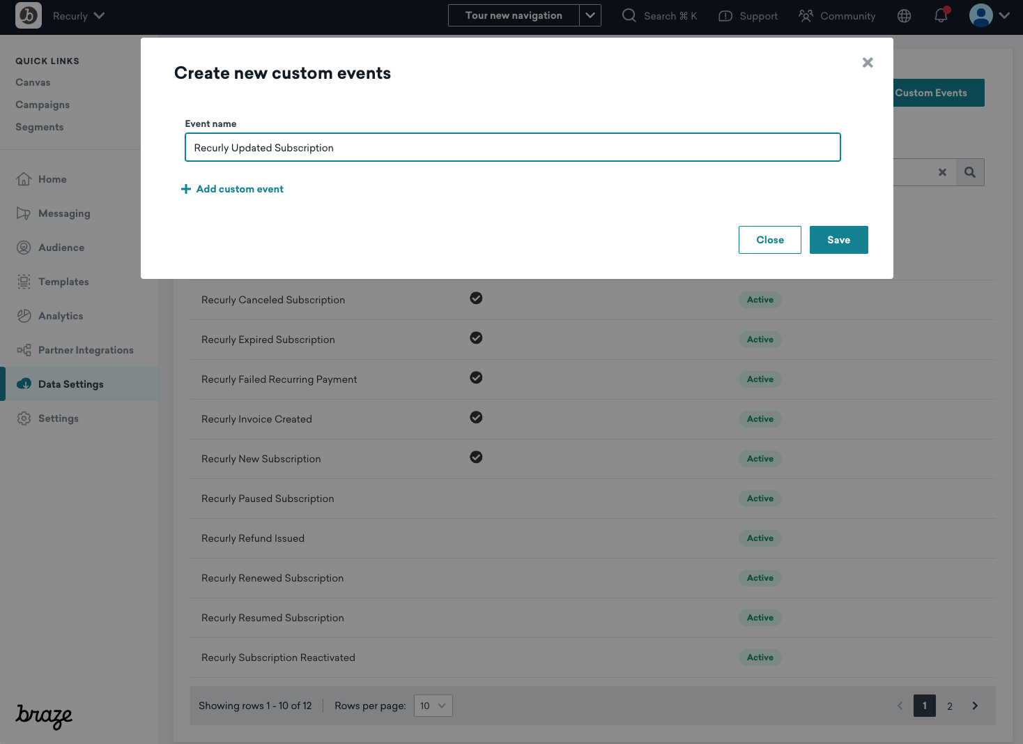The image size is (1023, 744).
Task: Click the Tour new navigation button
Action: [x=514, y=15]
